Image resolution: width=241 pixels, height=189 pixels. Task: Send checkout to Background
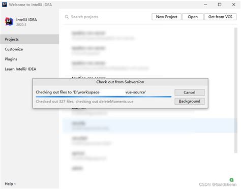click(190, 101)
